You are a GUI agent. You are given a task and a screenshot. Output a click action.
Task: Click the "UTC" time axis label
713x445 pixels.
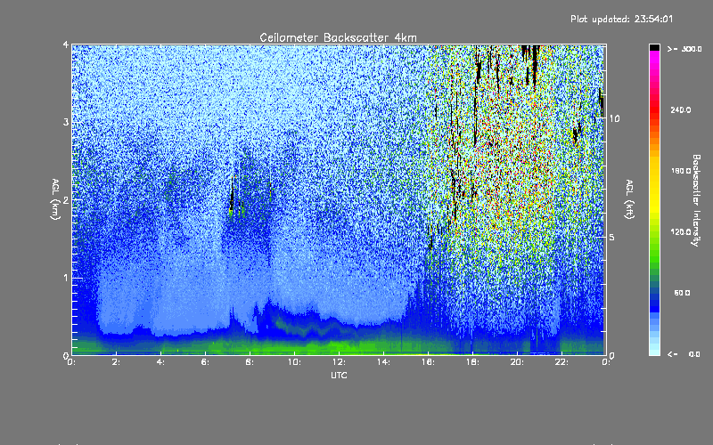pyautogui.click(x=339, y=376)
